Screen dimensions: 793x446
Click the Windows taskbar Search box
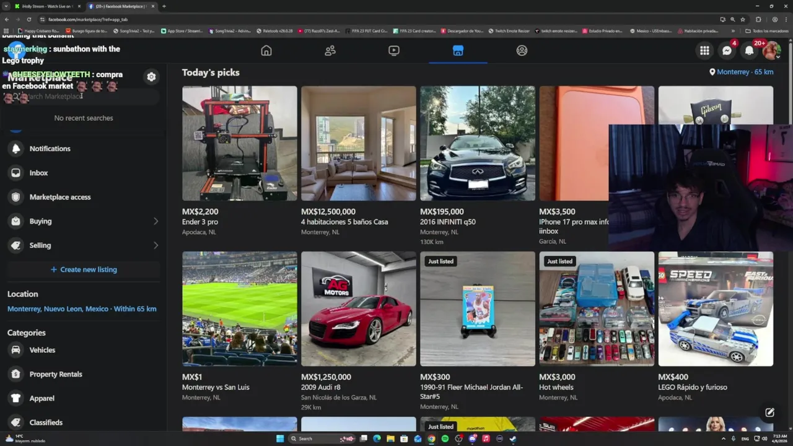pyautogui.click(x=322, y=439)
